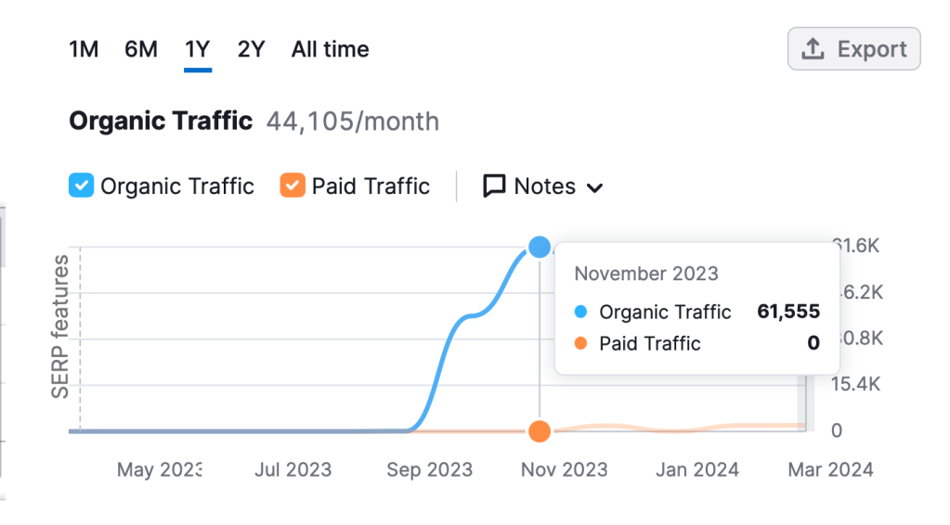
Task: Click the Notes speech bubble icon
Action: point(494,186)
